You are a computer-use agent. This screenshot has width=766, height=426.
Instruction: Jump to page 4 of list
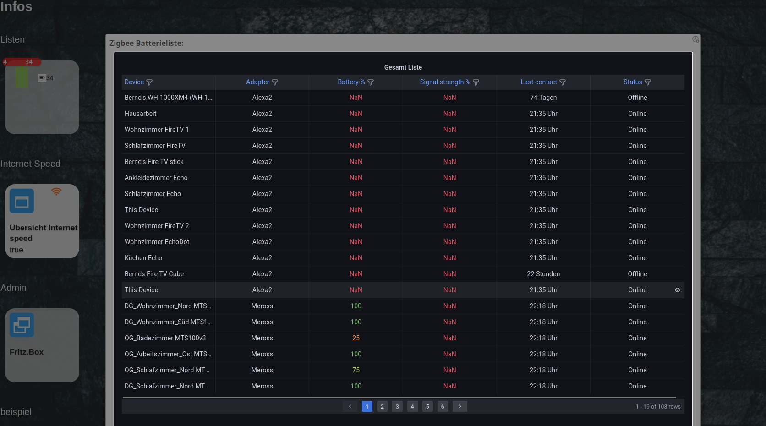pyautogui.click(x=412, y=406)
